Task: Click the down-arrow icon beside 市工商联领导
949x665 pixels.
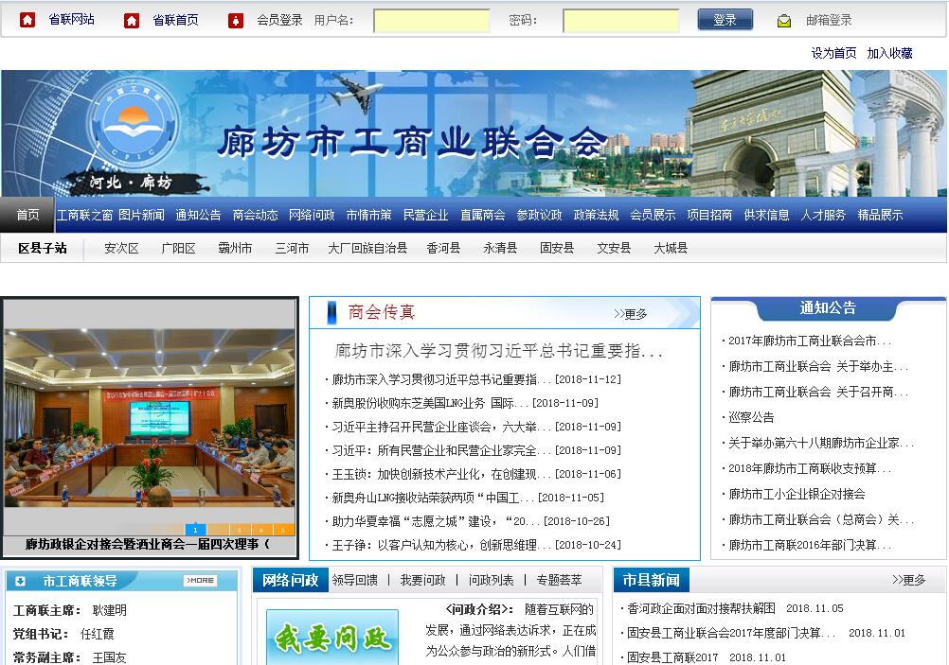Action: [22, 581]
